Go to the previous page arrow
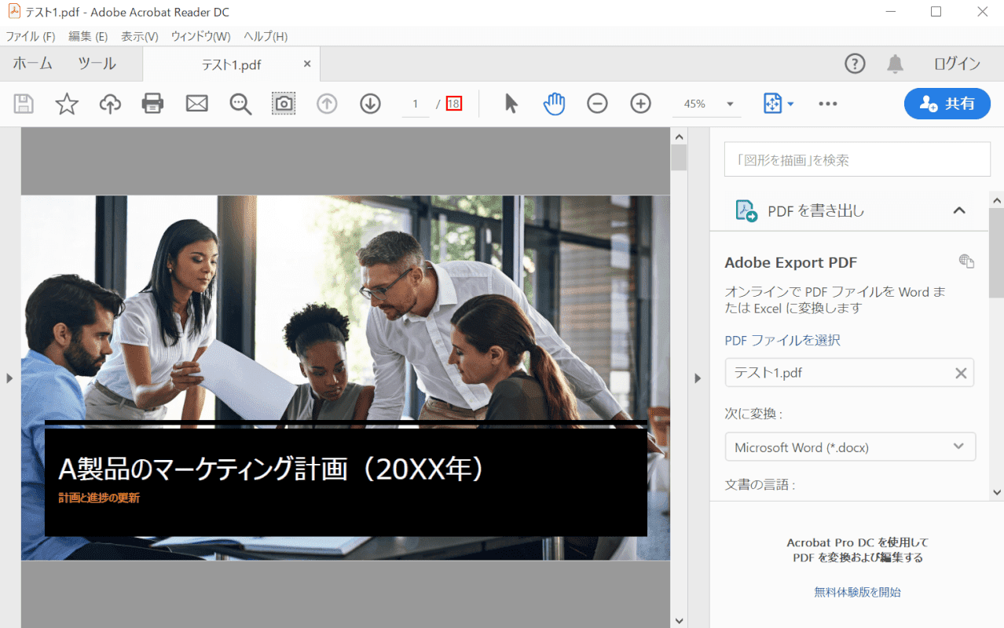1004x628 pixels. click(327, 104)
